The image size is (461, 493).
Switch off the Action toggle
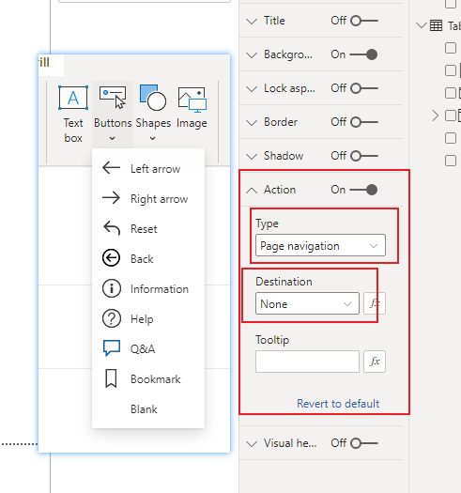coord(363,190)
